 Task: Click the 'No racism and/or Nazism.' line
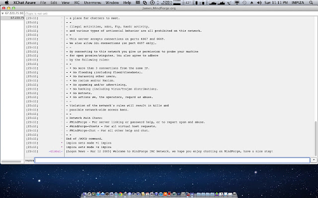tap(90, 81)
